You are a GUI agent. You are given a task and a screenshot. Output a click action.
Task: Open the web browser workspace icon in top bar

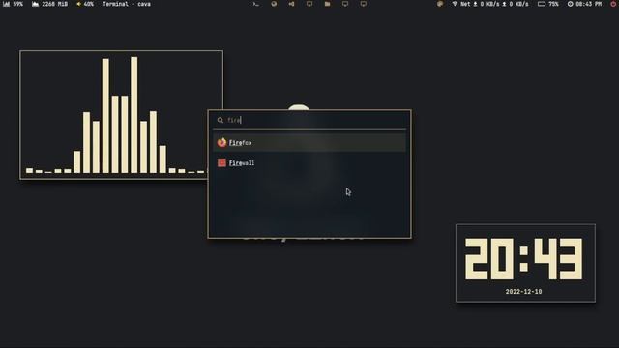tap(274, 4)
